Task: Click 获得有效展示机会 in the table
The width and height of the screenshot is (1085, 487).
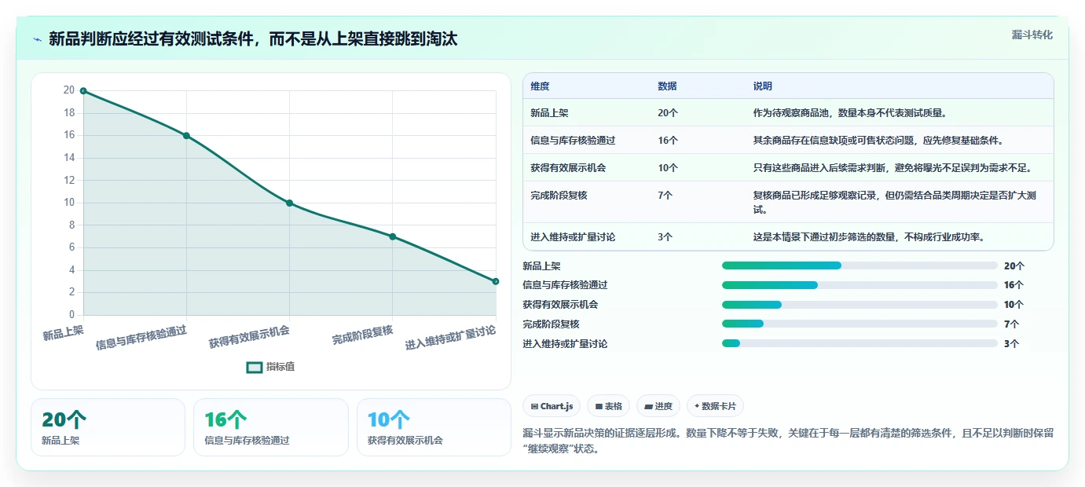Action: coord(568,168)
